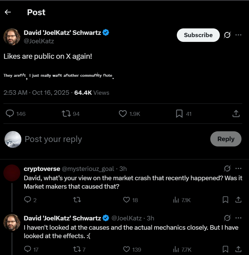Reply icon showing 146 comments
The image size is (249, 255).
(10, 114)
